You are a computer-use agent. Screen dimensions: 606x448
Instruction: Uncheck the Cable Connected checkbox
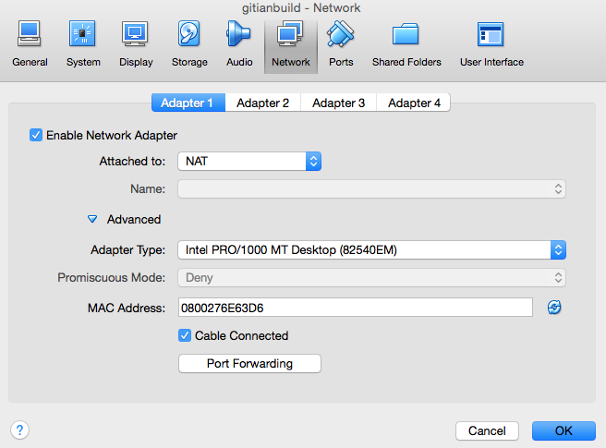[x=185, y=335]
